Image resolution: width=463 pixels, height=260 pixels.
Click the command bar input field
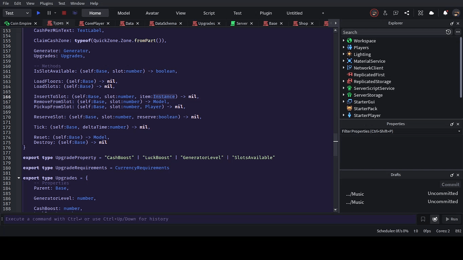coord(210,219)
